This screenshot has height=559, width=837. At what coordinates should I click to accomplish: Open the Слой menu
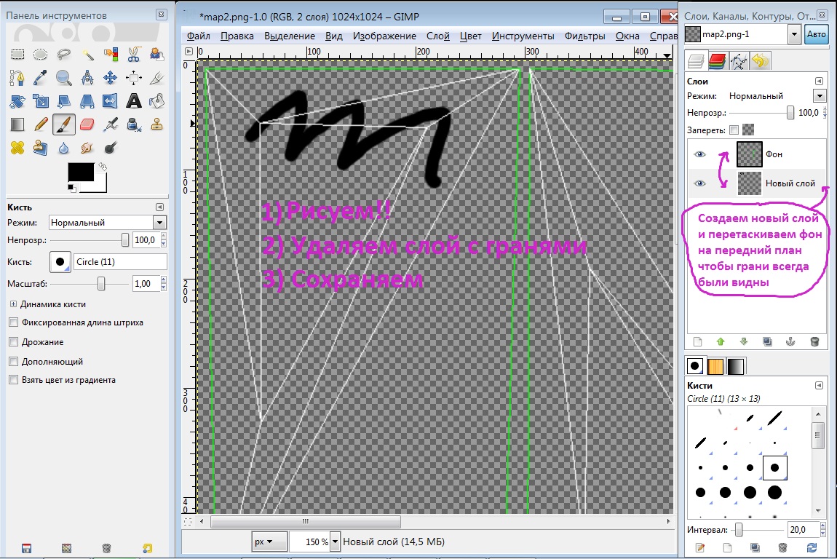437,36
